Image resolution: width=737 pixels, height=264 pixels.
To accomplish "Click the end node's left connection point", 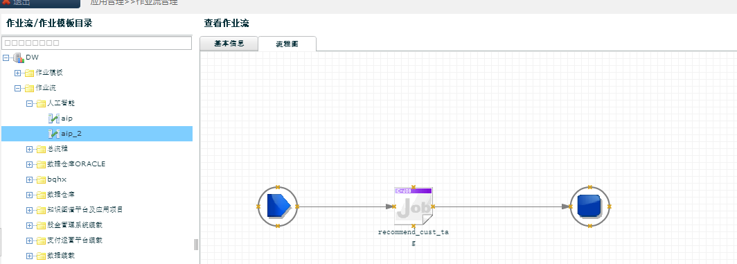I will click(x=570, y=206).
